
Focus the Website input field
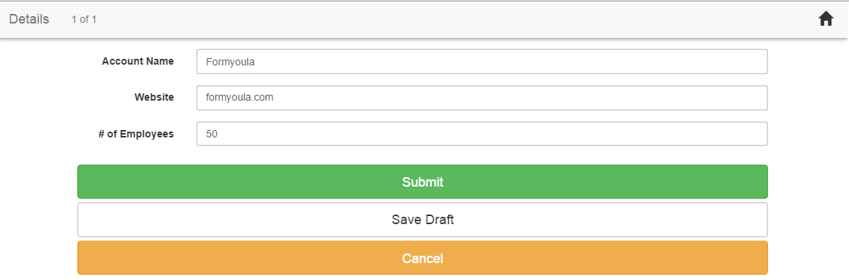click(x=482, y=98)
